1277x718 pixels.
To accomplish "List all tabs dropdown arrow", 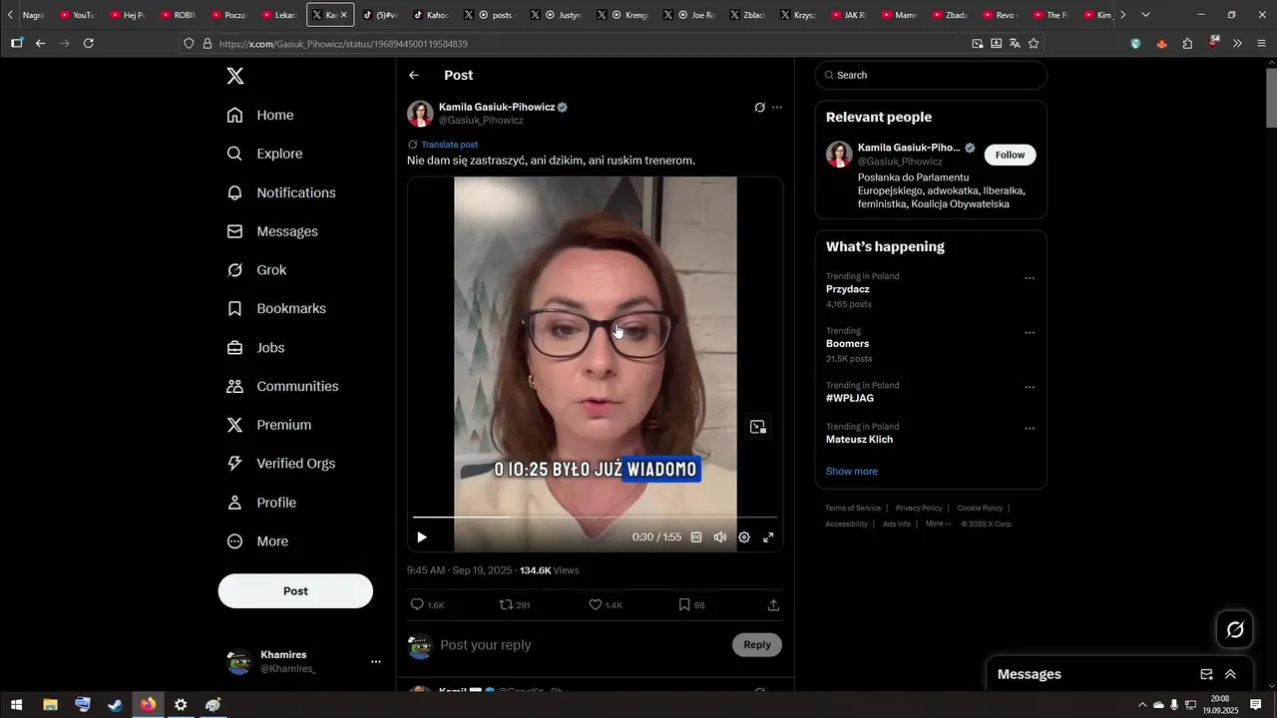I will [1145, 15].
